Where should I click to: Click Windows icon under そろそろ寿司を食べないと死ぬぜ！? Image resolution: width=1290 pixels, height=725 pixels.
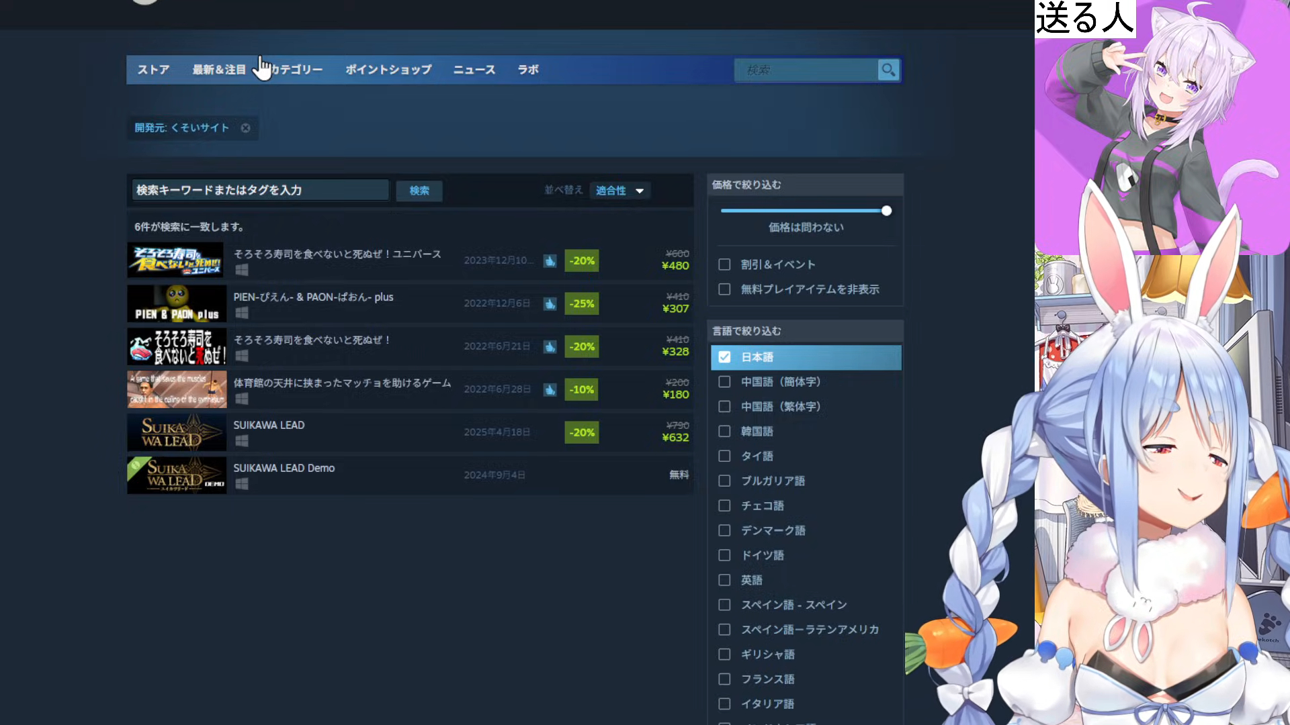coord(242,356)
